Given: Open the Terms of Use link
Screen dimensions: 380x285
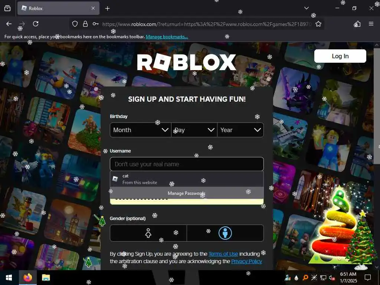Looking at the screenshot, I should point(223,254).
